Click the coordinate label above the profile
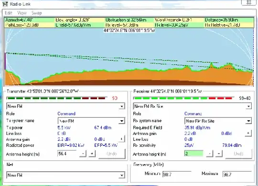This screenshot has height=186, width=258. (129, 30)
